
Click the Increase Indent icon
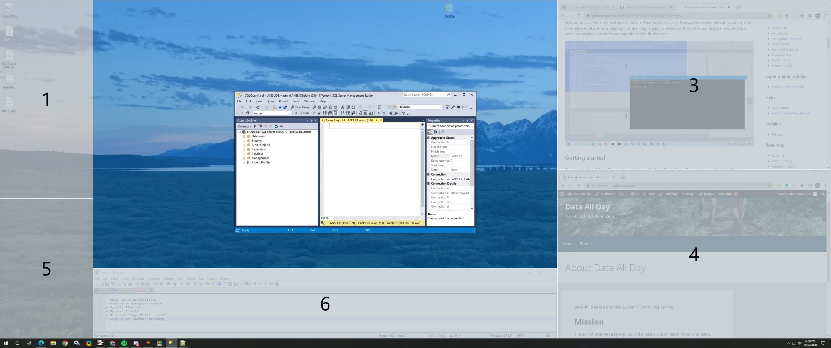396,113
